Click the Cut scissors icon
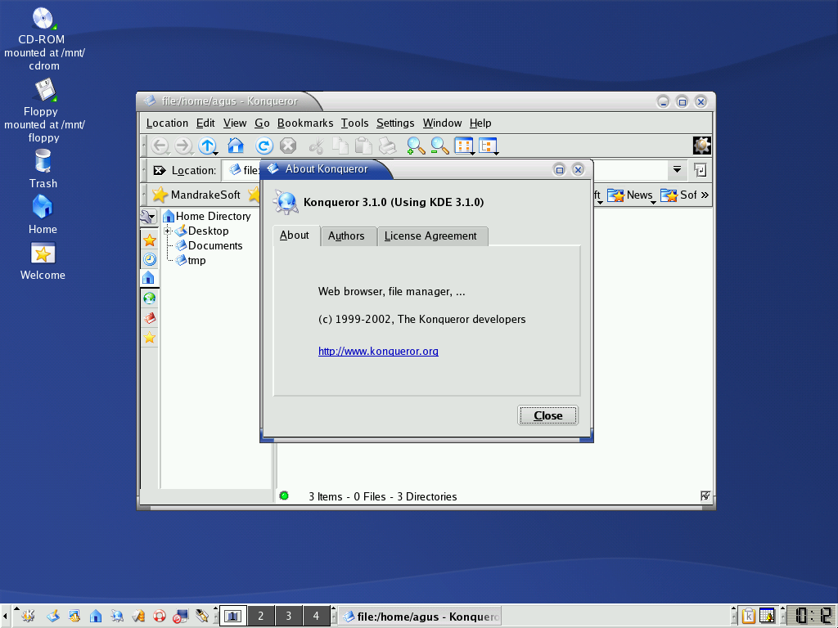Screen dimensions: 838x628 [x=317, y=146]
